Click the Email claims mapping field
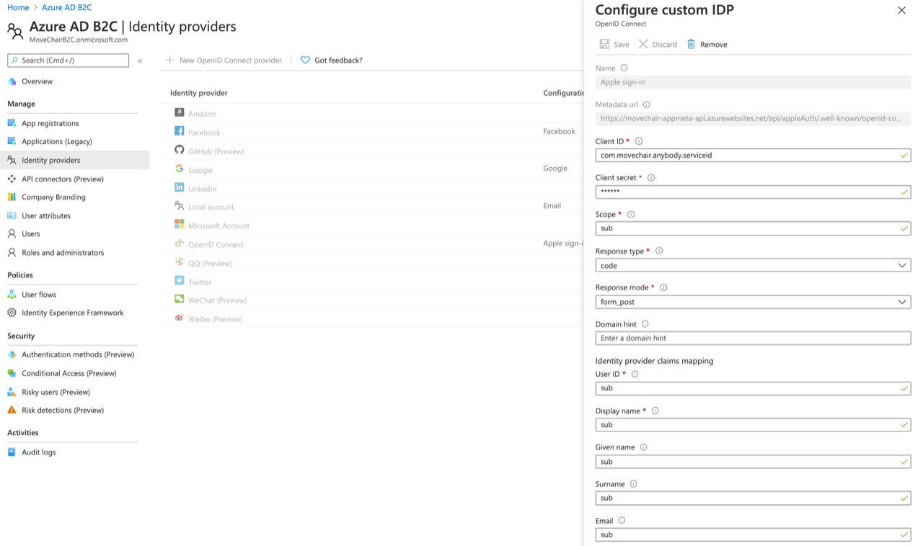The width and height of the screenshot is (923, 546). pyautogui.click(x=753, y=534)
